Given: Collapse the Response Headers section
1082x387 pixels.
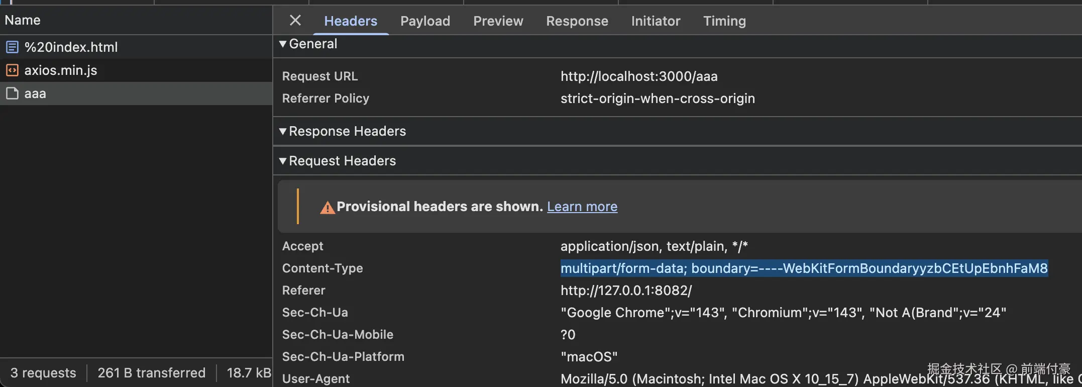Looking at the screenshot, I should [x=283, y=132].
